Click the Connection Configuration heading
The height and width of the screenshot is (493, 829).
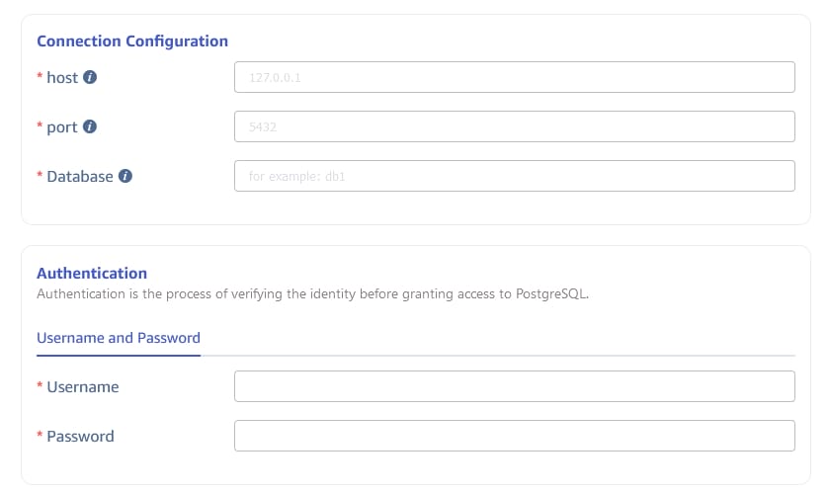click(x=132, y=41)
